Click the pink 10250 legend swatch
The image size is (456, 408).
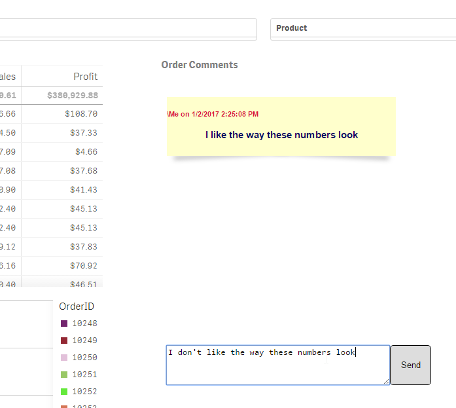64,358
